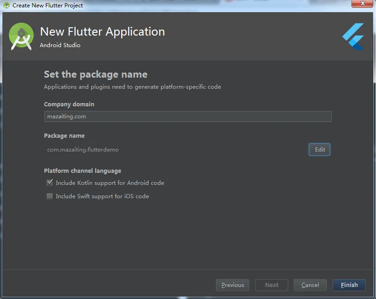Click the Edit button for package name
376x299 pixels.
[320, 150]
